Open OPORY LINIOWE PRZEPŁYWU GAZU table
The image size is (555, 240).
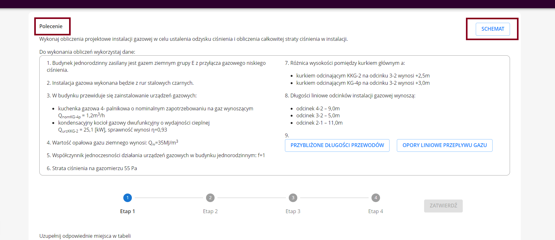(444, 145)
